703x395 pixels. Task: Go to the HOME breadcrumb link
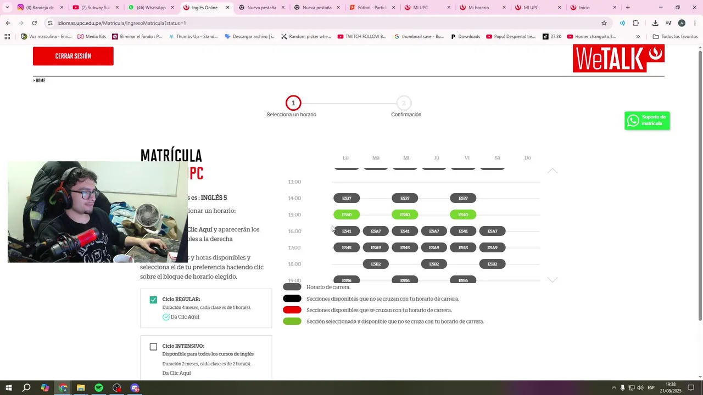[x=40, y=81]
